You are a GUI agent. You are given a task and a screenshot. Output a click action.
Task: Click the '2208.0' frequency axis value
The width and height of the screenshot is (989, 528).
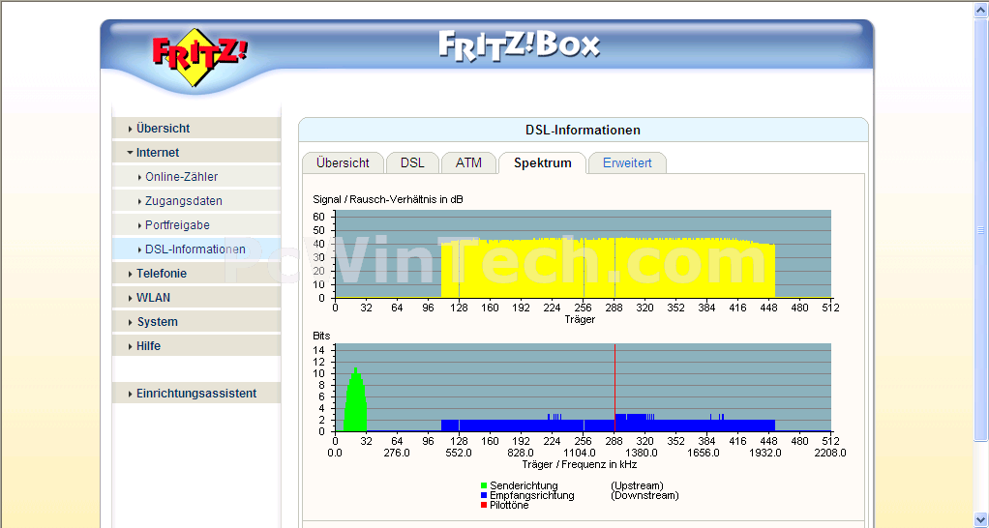tap(830, 453)
